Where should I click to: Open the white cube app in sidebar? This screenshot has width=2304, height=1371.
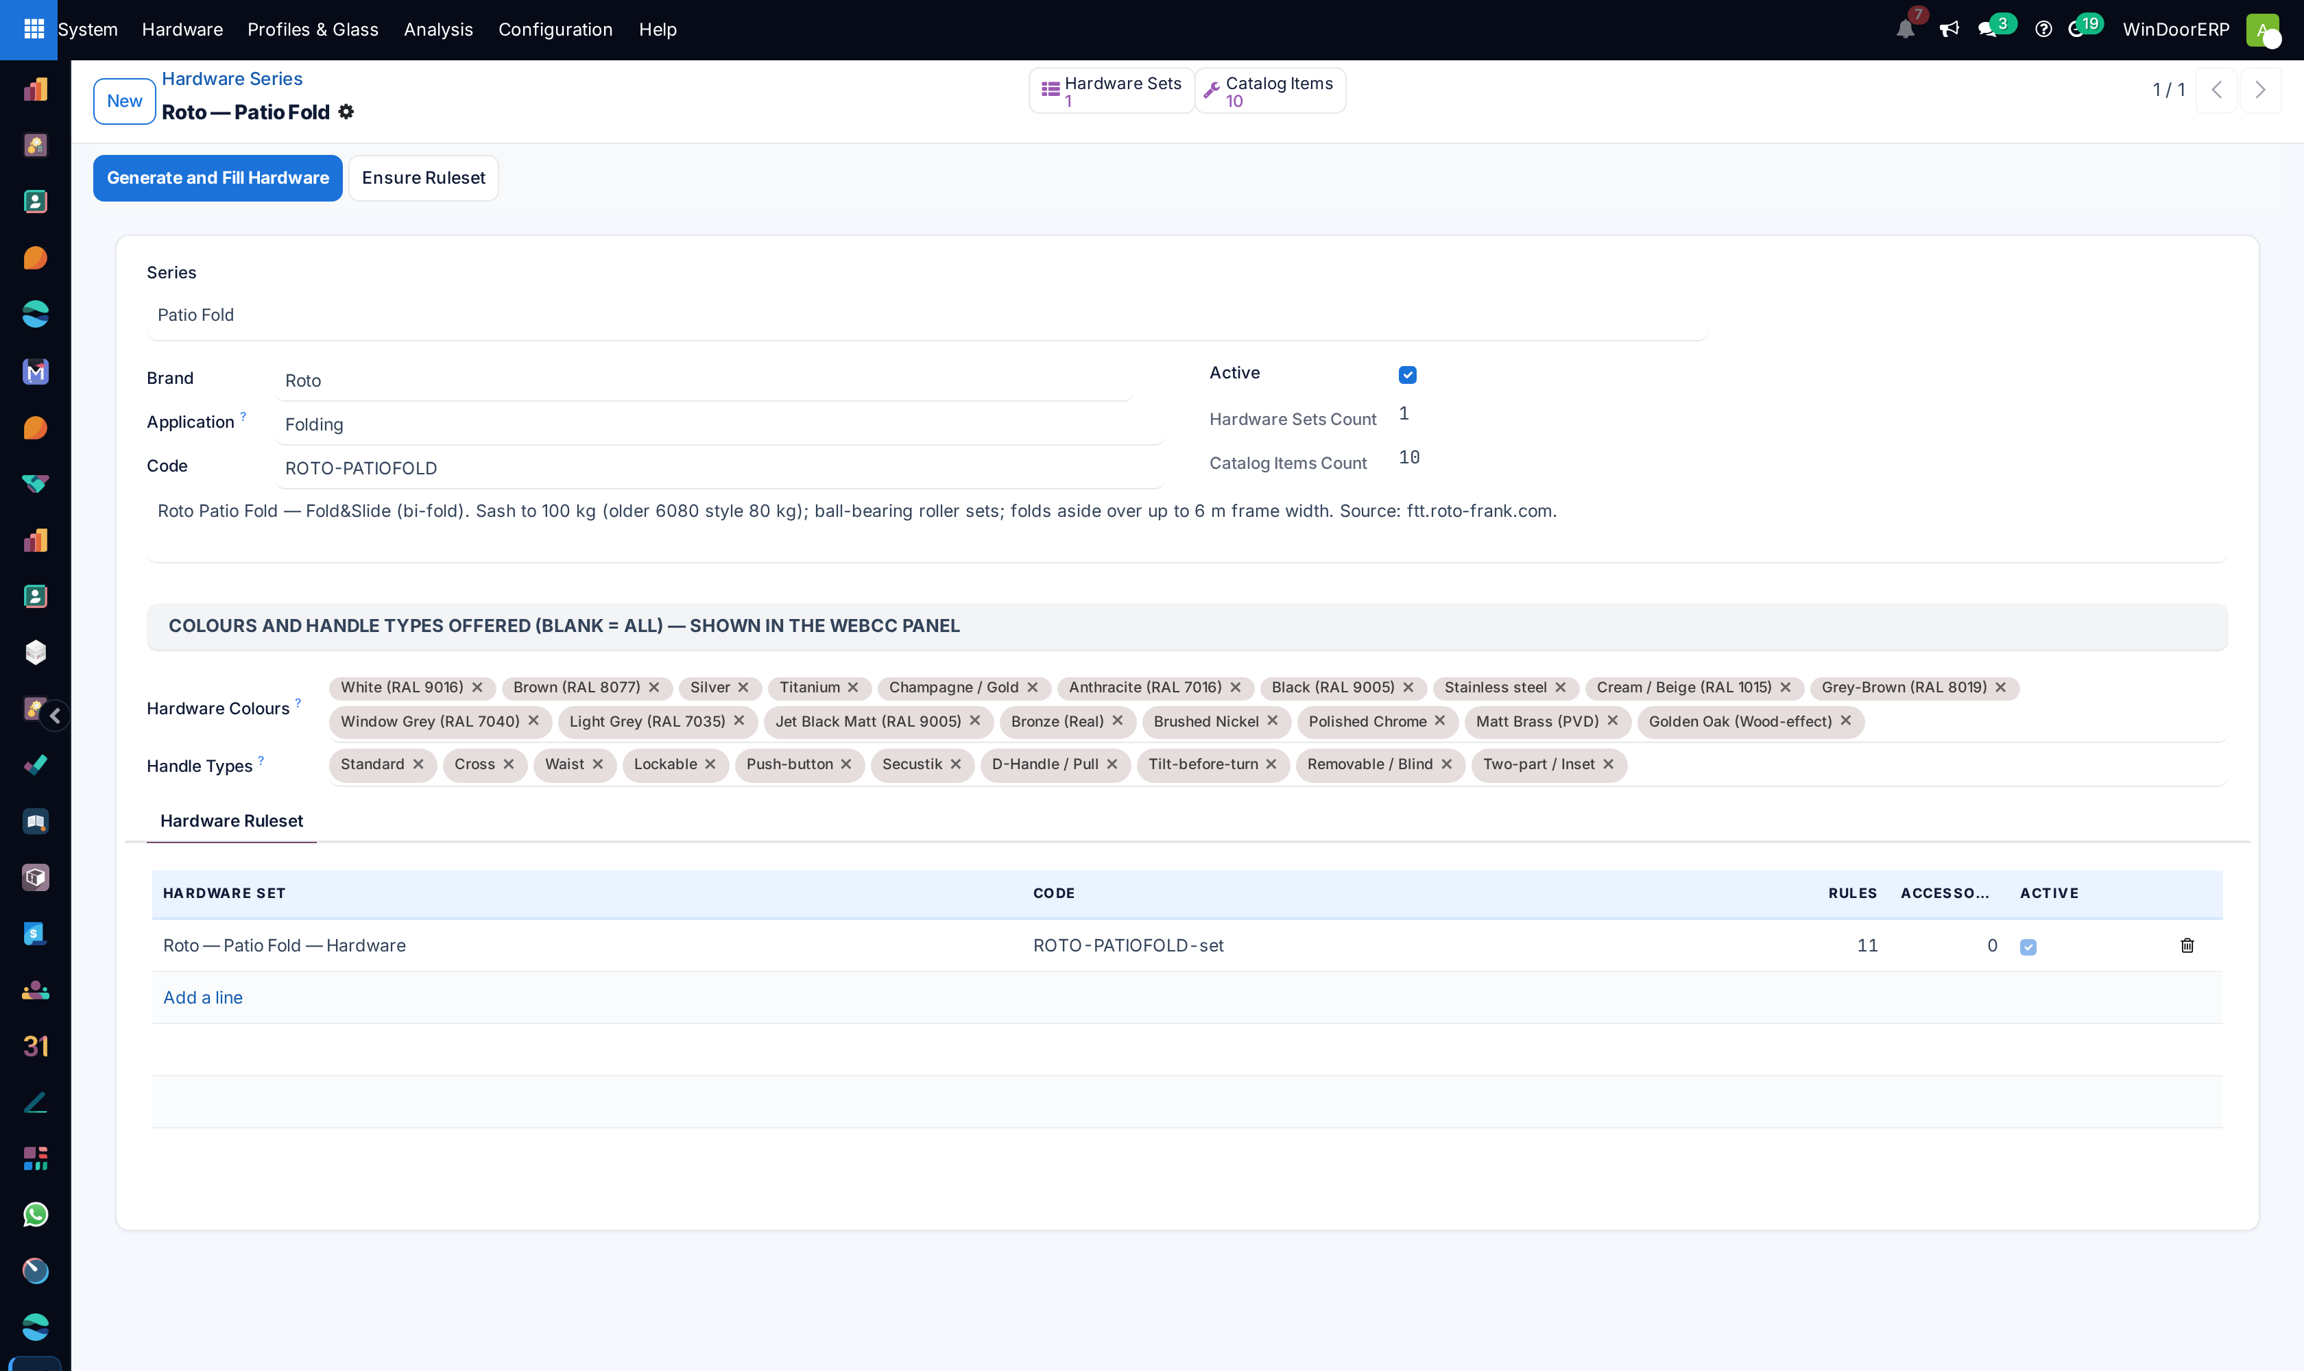(35, 652)
